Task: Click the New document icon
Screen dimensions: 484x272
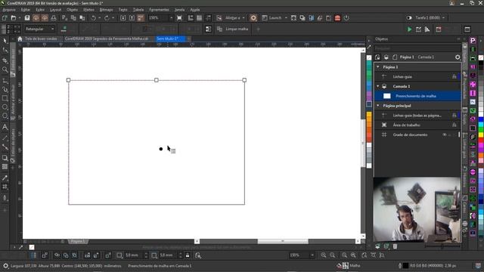Action: click(x=5, y=18)
